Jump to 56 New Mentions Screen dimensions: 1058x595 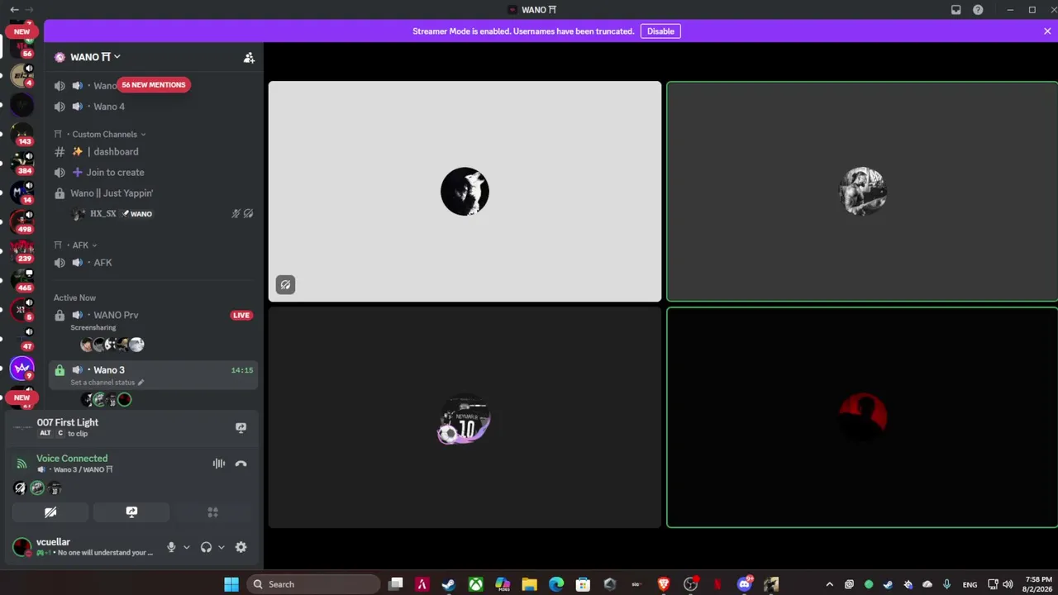tap(154, 84)
